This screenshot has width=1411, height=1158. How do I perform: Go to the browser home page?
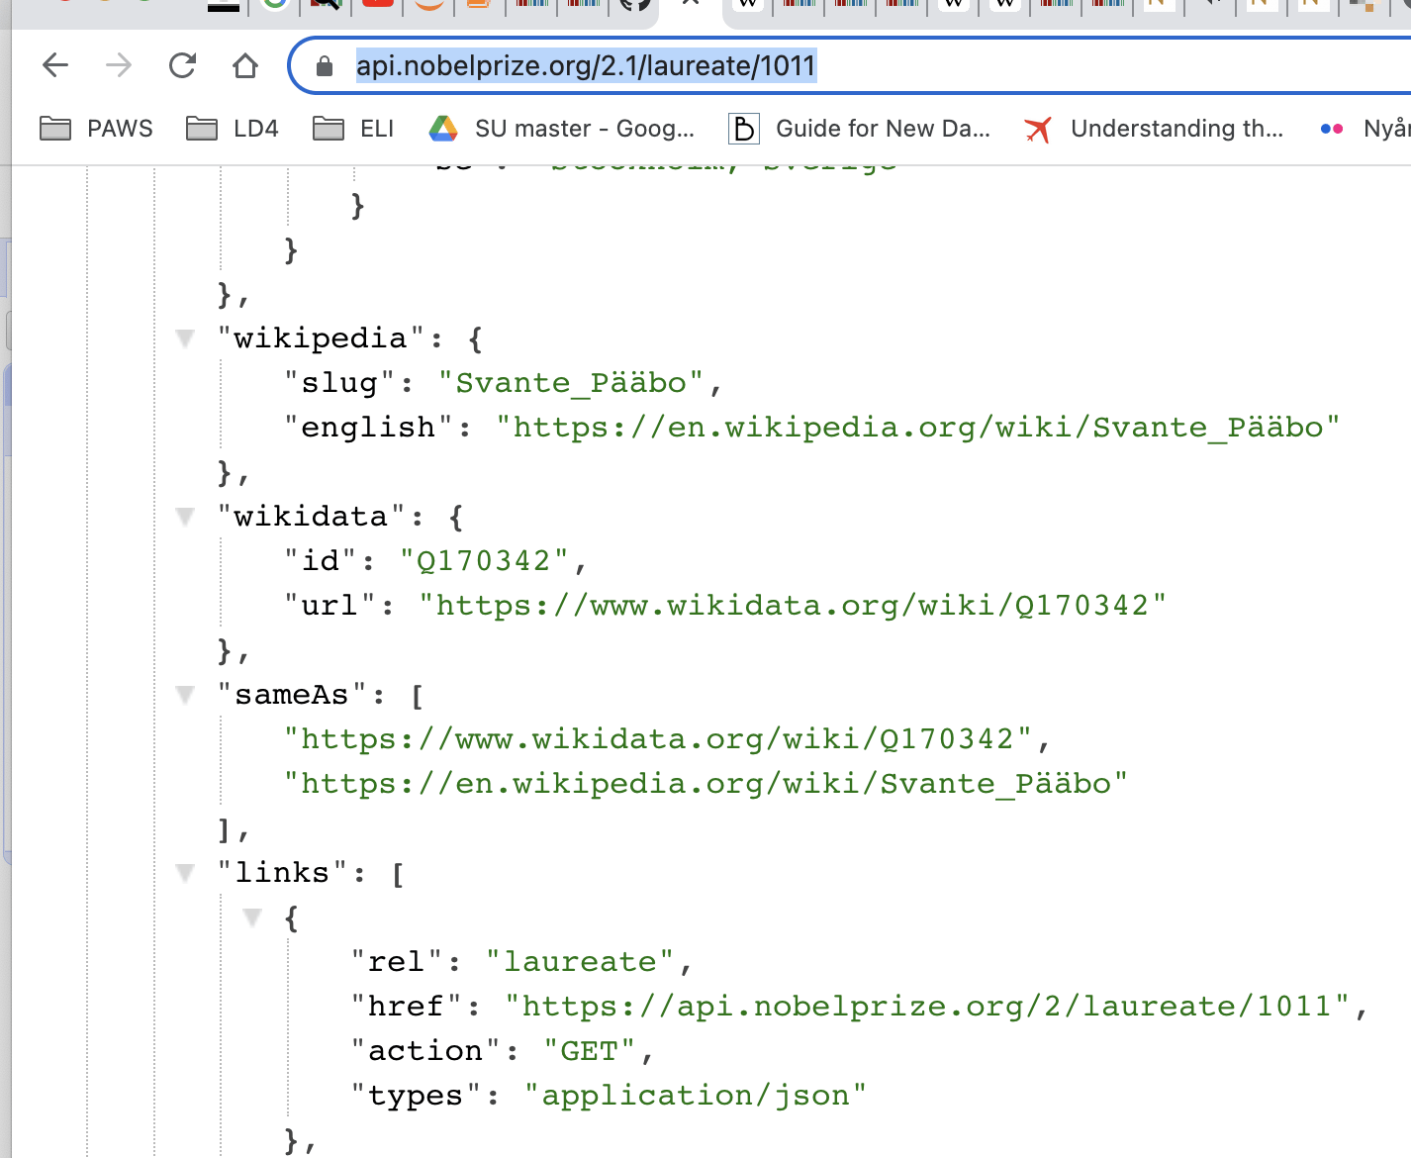point(245,66)
